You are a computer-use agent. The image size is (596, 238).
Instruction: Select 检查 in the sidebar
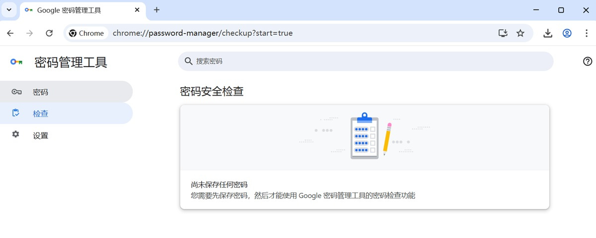click(41, 114)
